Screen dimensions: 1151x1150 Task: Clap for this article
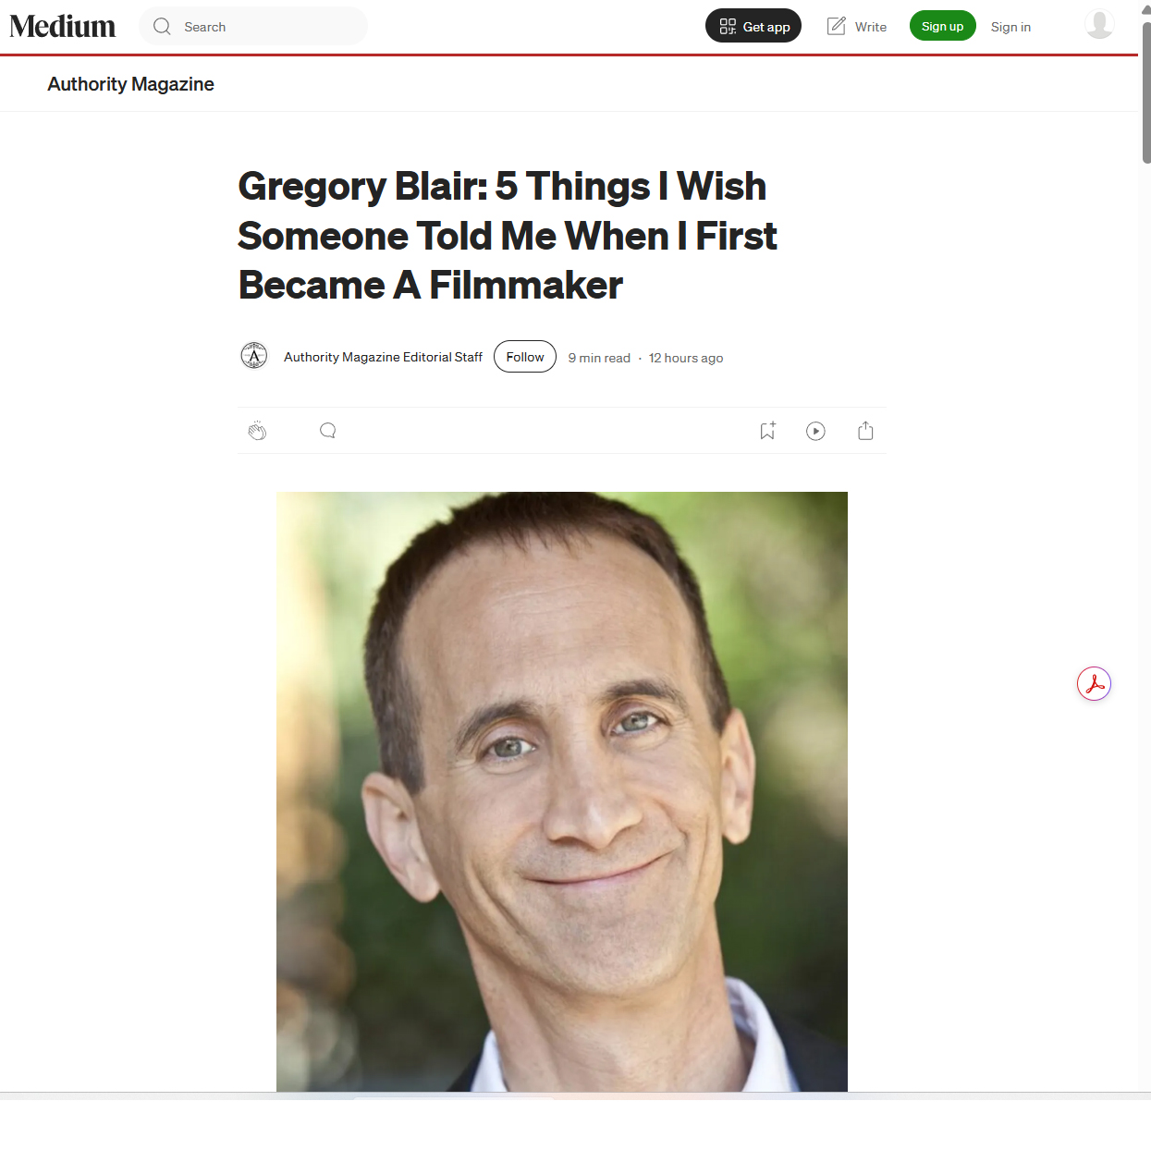[257, 431]
